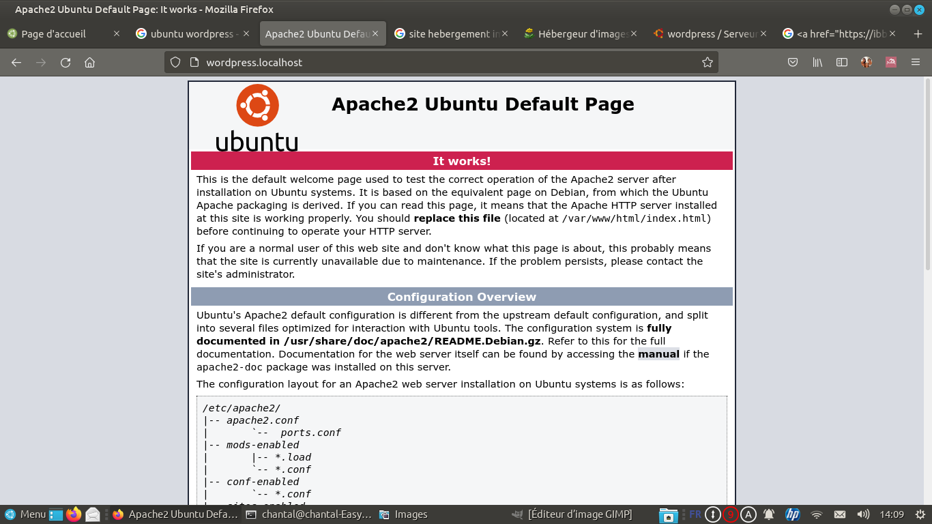
Task: Switch to the Page d'accueil tab
Action: [x=63, y=33]
